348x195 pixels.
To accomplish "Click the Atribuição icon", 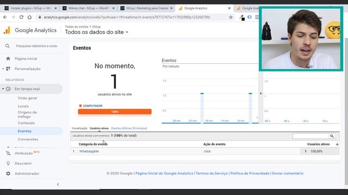I will (x=8, y=153).
